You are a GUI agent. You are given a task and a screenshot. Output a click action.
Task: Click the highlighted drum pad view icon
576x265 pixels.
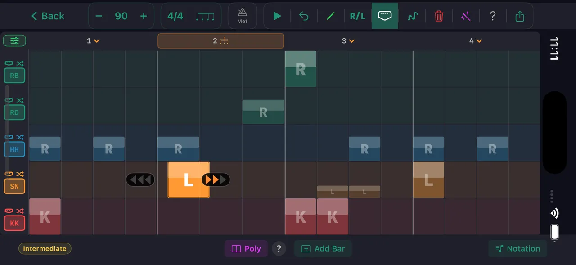[x=385, y=16]
